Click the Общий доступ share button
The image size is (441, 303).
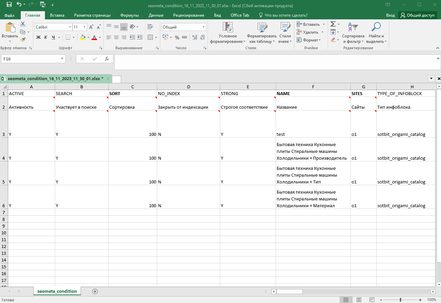(418, 15)
